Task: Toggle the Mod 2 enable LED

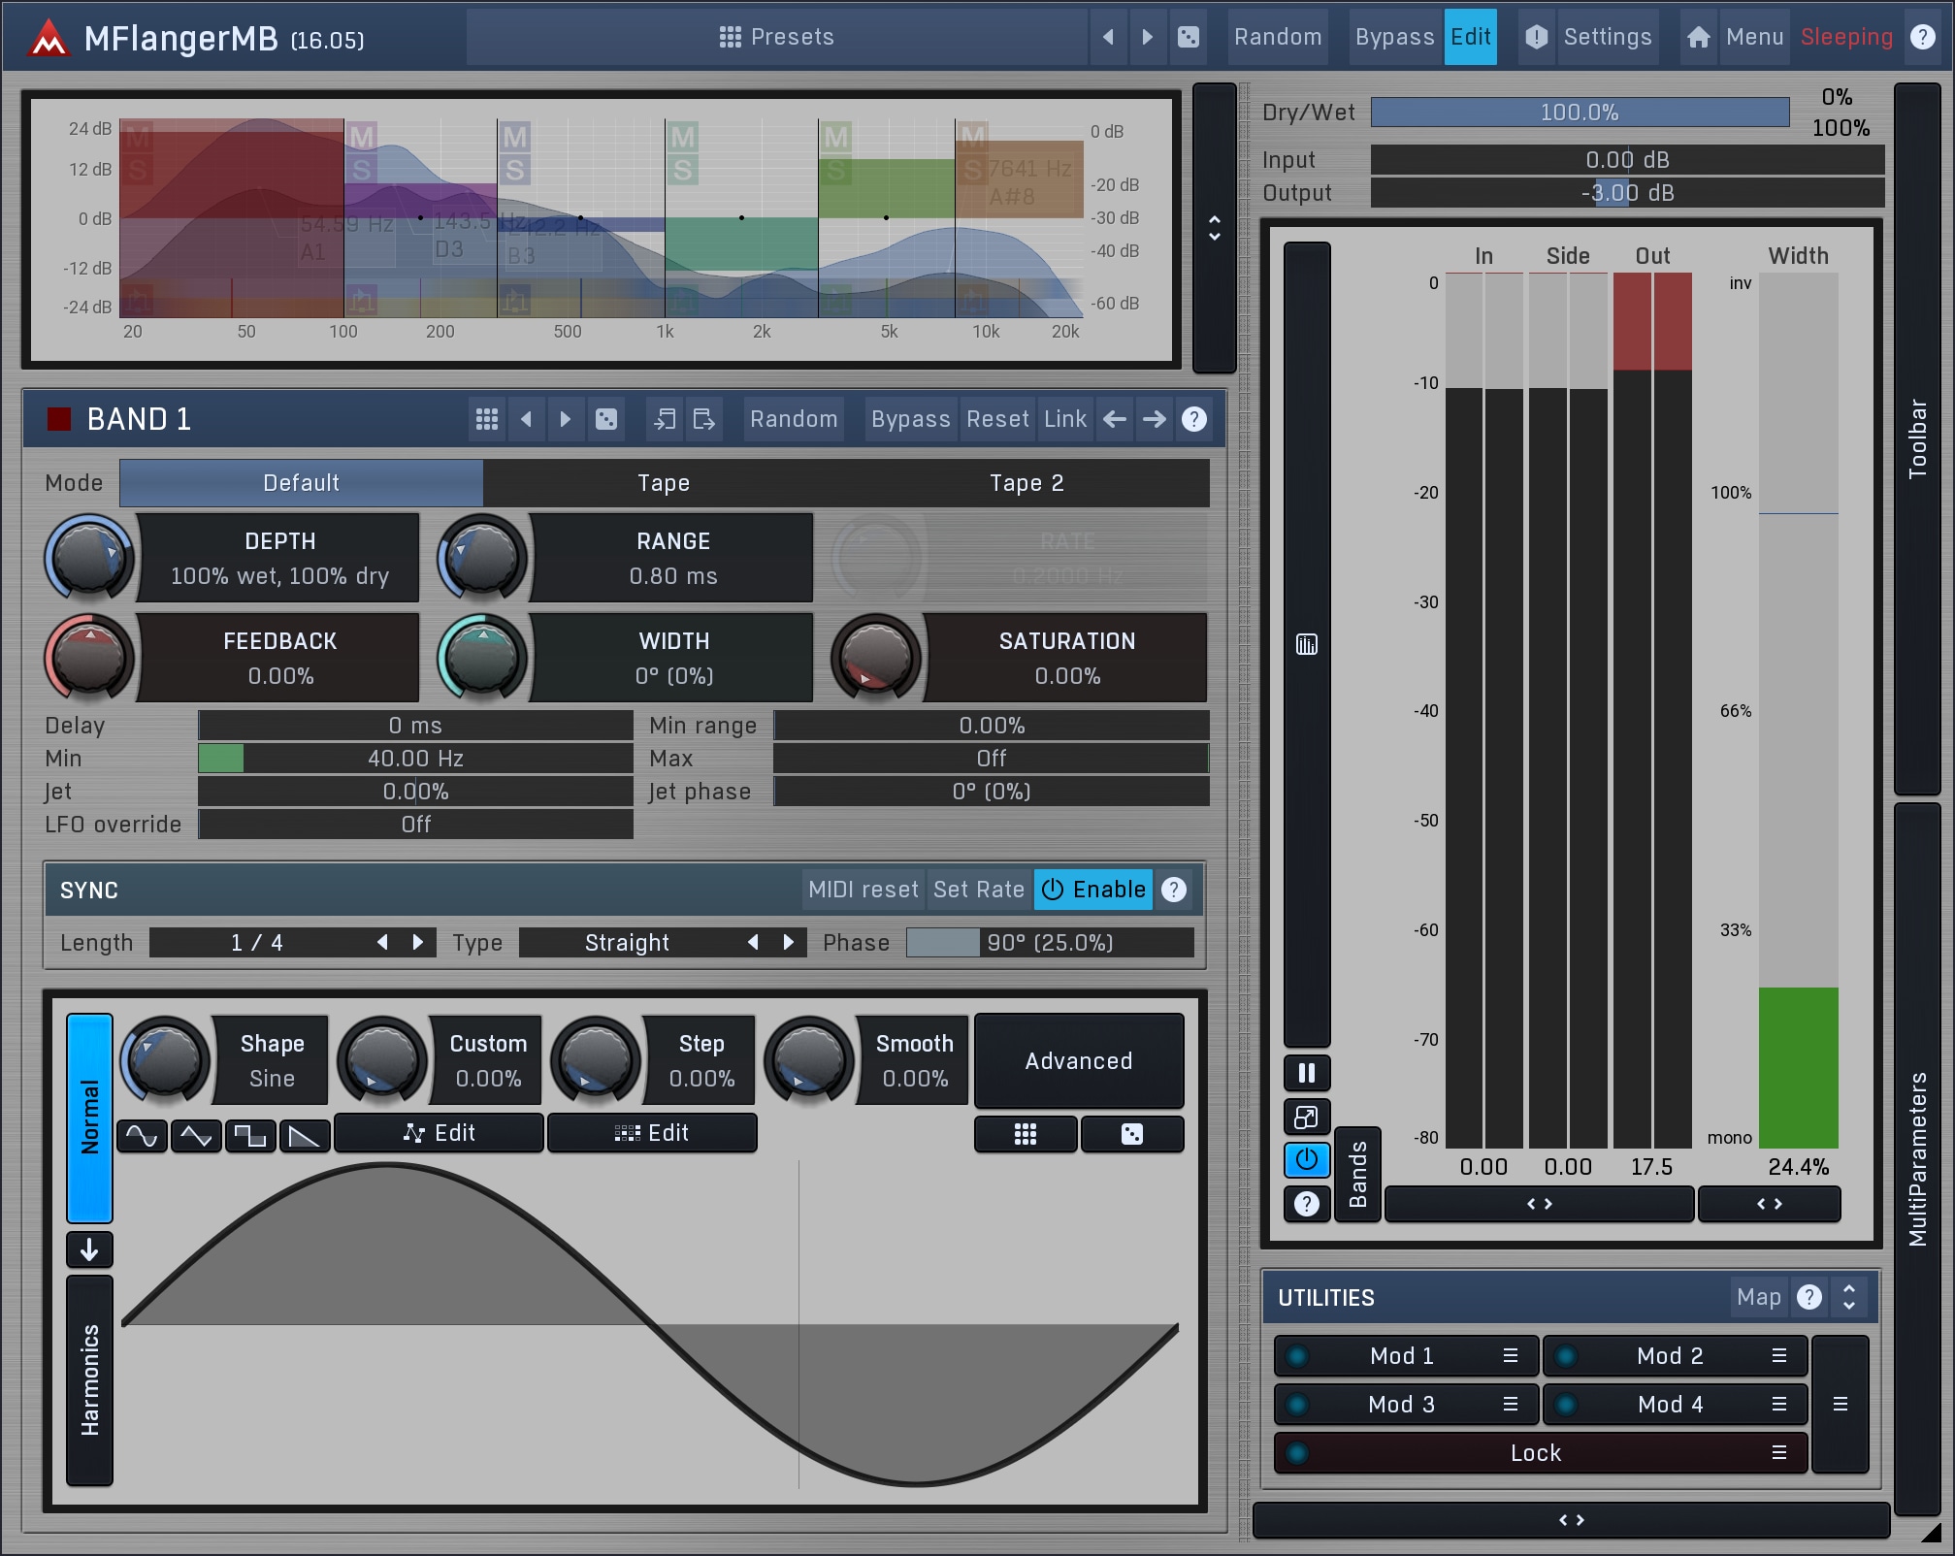Action: coord(1566,1355)
